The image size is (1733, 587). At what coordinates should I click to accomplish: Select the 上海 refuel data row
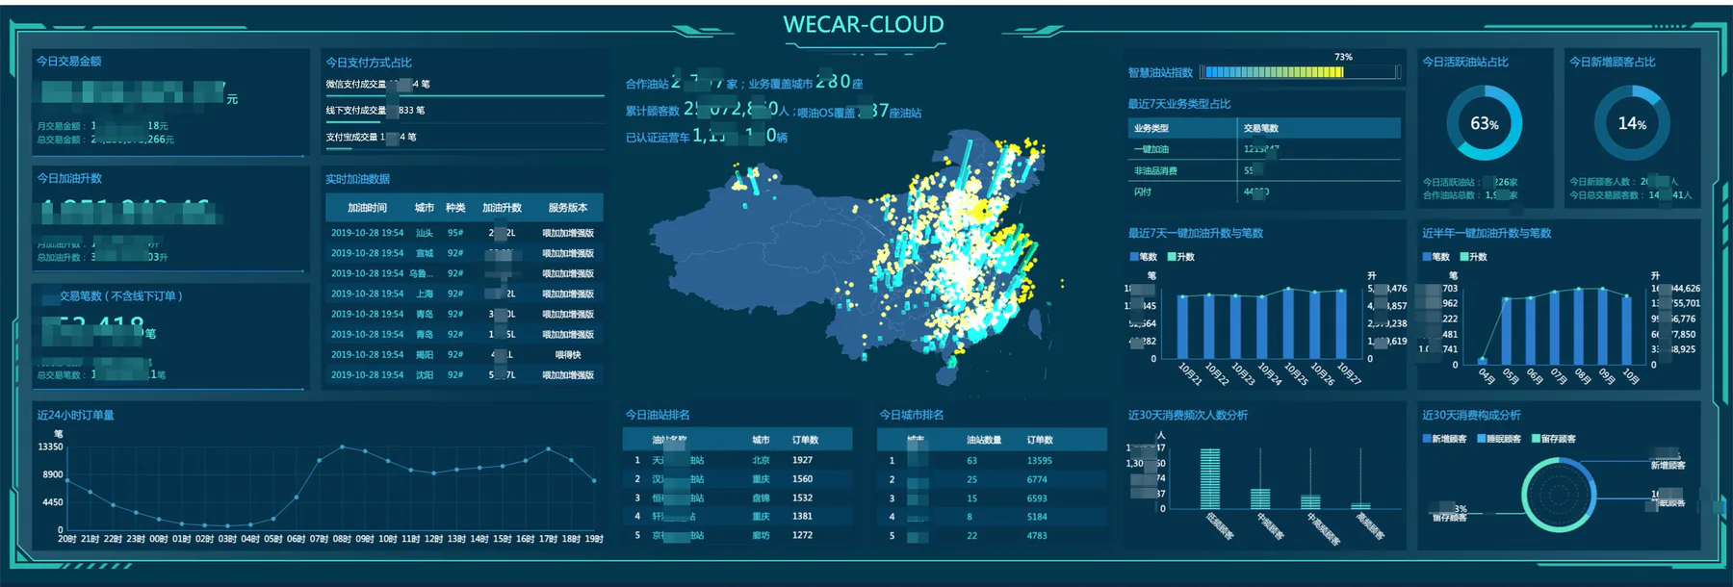464,293
